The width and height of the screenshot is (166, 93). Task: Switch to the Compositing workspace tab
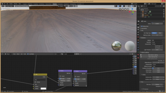click(x=73, y=4)
